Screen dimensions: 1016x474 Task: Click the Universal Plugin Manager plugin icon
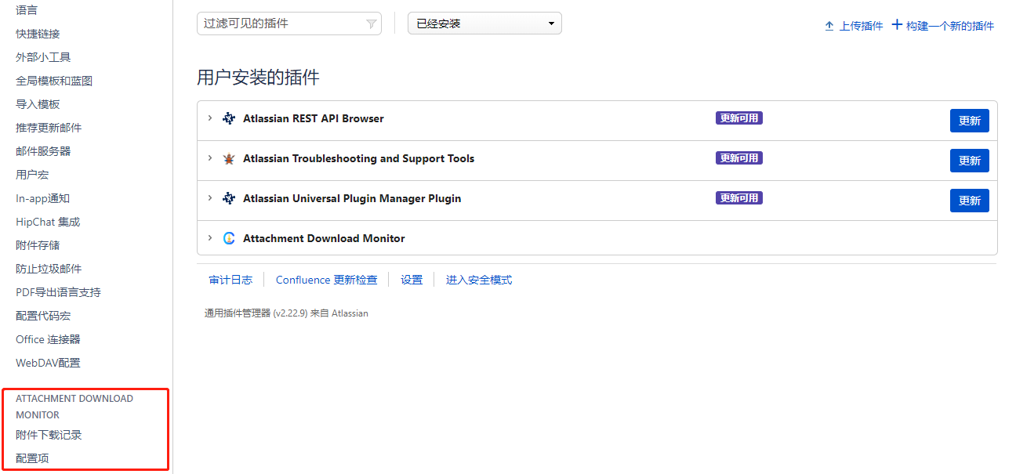click(229, 199)
